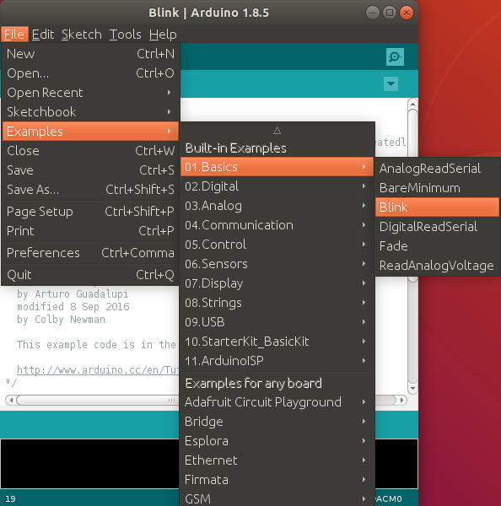Click the editor horizontal scrollbar thumb
501x506 pixels.
(x=97, y=400)
